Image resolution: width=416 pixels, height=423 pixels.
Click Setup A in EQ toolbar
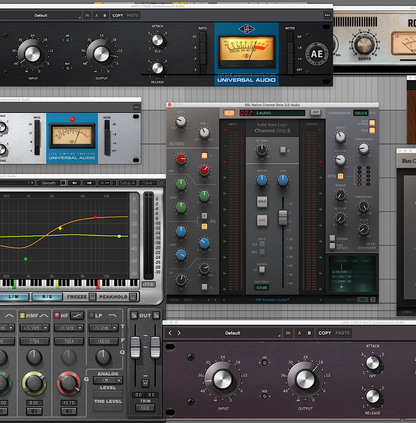tap(128, 183)
